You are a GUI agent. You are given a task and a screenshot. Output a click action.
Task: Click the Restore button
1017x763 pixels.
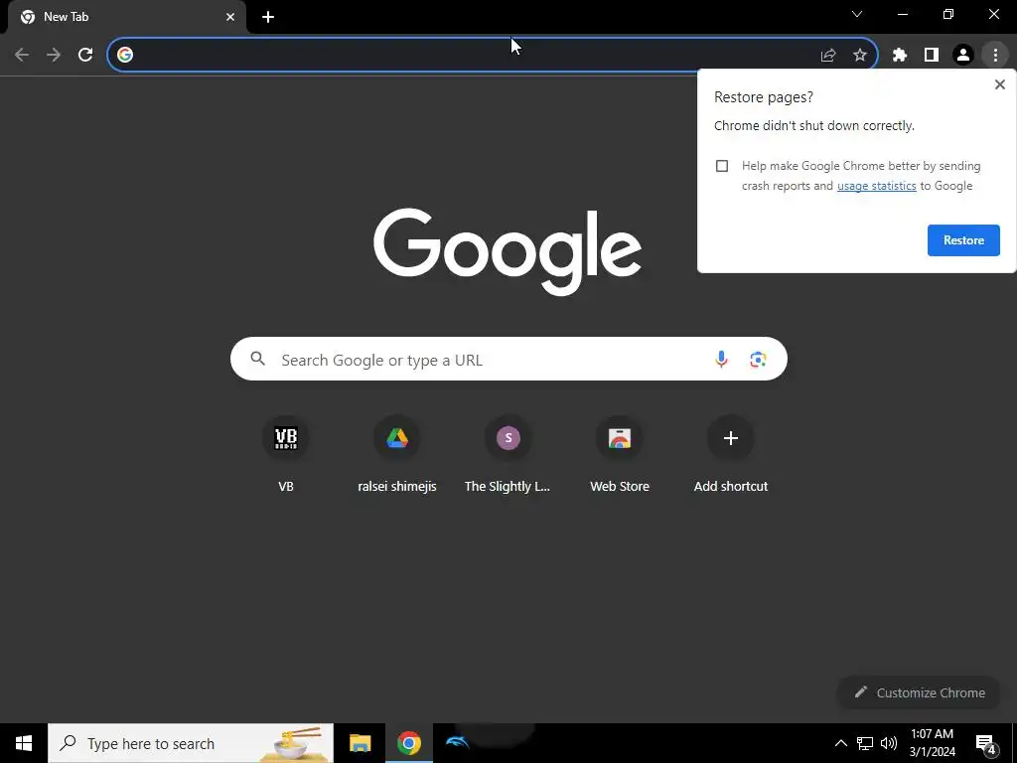click(963, 240)
